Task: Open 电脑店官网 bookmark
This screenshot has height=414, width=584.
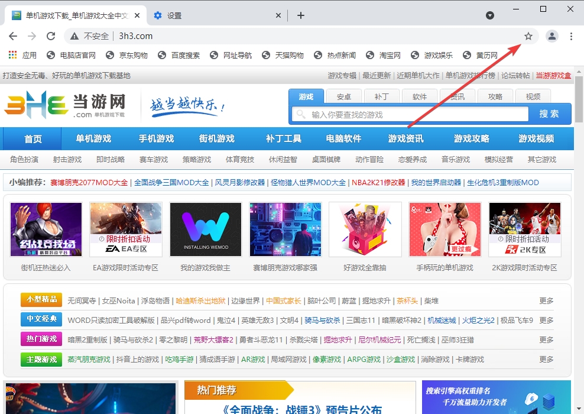Action: click(71, 55)
